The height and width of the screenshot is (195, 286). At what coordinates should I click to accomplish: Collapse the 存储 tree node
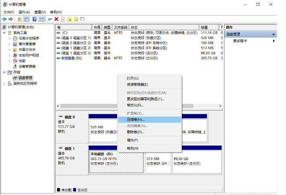tap(4, 72)
